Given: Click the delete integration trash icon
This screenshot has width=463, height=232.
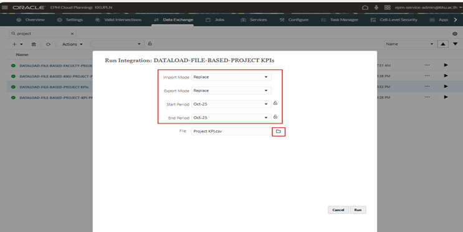Looking at the screenshot, I should 34,44.
